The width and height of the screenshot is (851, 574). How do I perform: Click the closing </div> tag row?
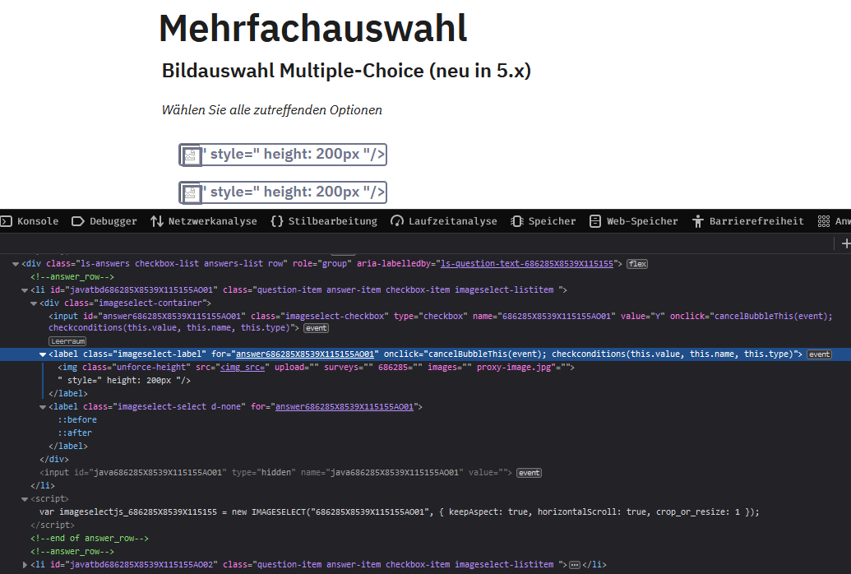tap(54, 460)
